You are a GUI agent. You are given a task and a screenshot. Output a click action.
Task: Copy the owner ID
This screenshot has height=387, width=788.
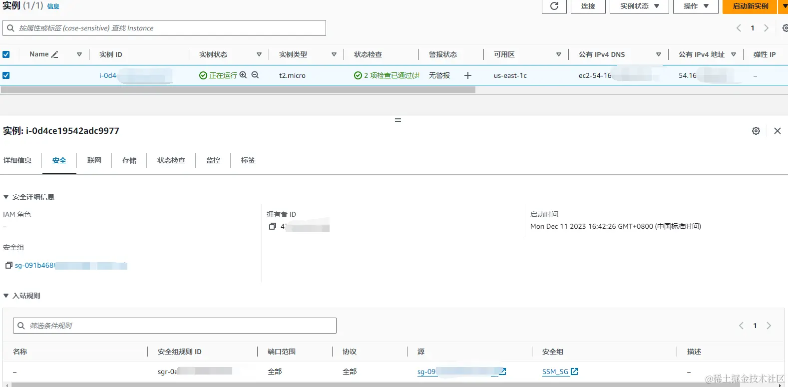pyautogui.click(x=273, y=226)
